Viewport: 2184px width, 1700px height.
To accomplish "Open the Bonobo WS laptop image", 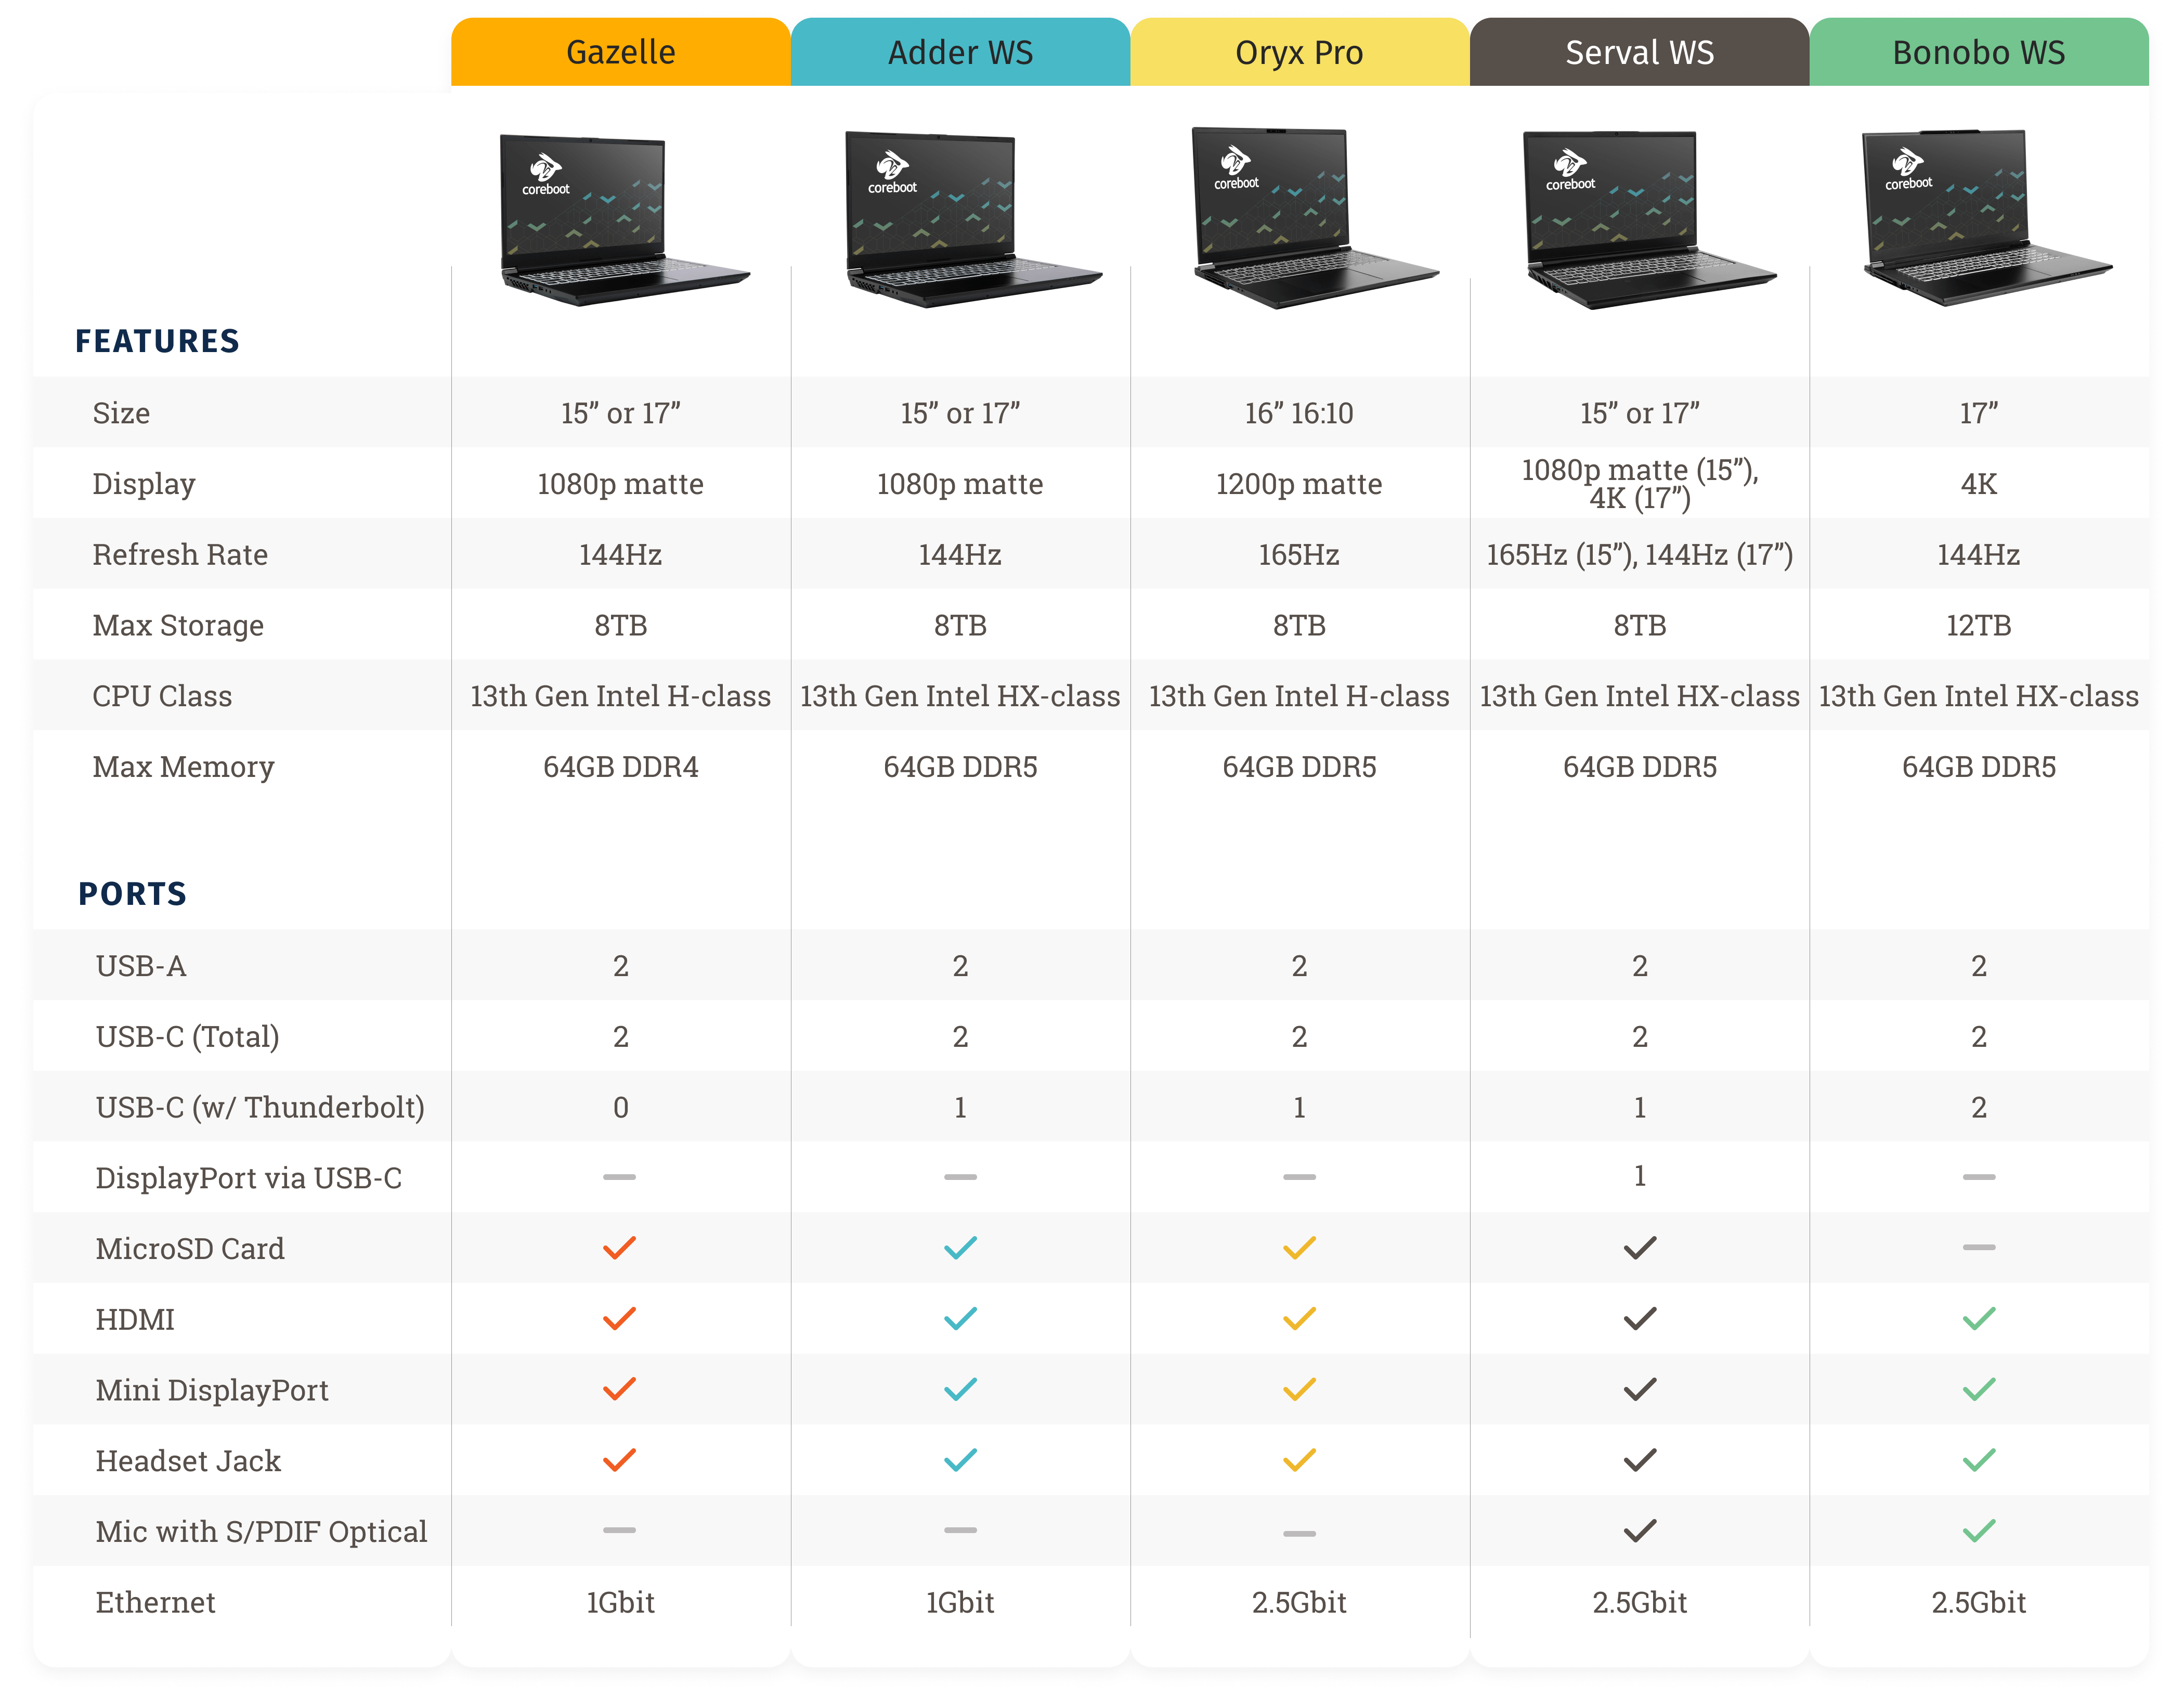I will [x=1986, y=217].
